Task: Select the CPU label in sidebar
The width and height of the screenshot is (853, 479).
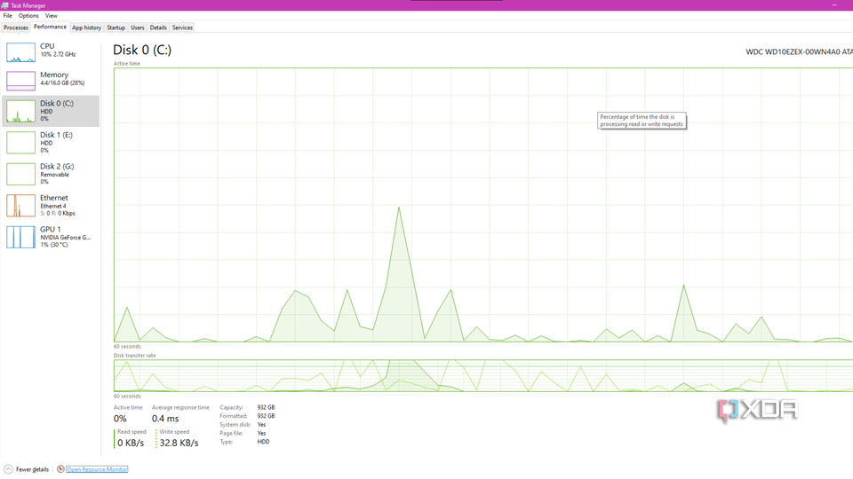Action: pyautogui.click(x=47, y=46)
